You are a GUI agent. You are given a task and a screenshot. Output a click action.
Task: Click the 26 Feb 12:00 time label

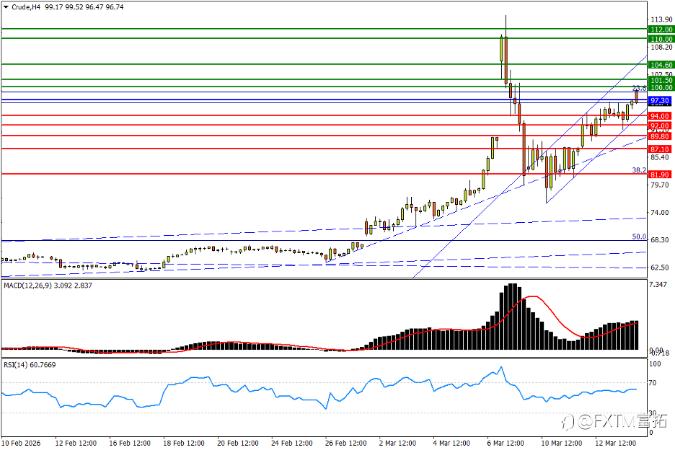coord(346,443)
